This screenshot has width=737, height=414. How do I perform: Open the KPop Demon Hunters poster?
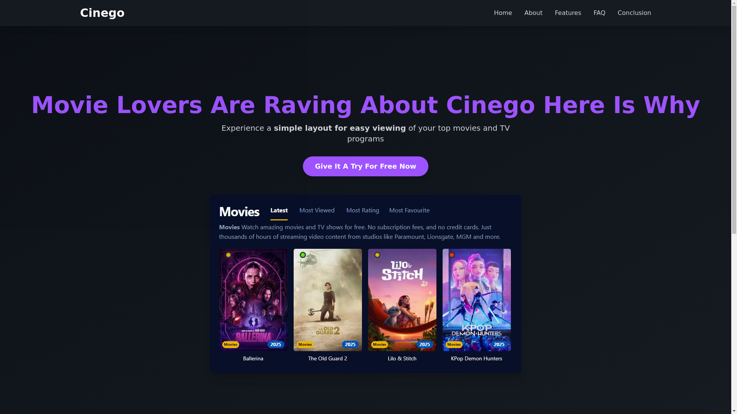(477, 300)
